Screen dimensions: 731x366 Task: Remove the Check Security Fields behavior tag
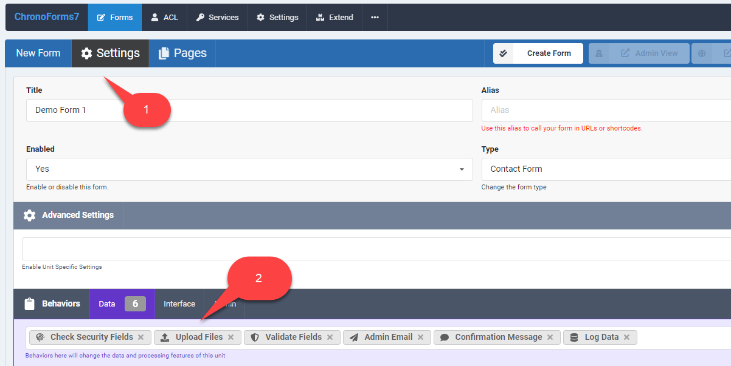coord(140,337)
